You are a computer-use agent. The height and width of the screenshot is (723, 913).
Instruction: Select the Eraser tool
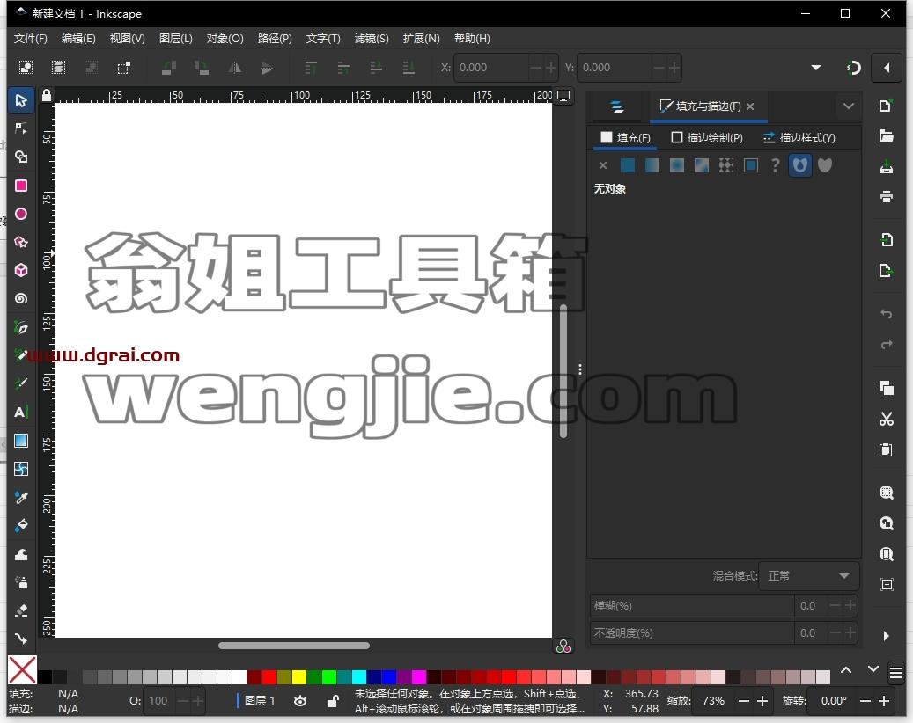click(x=21, y=610)
